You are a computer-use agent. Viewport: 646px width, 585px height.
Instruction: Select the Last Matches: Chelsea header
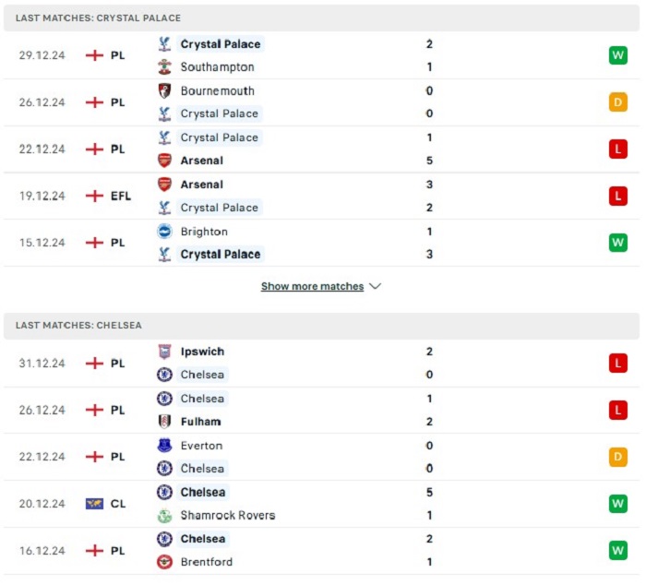(321, 326)
